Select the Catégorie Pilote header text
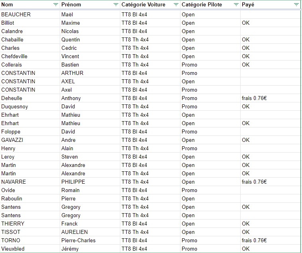 tap(202, 5)
